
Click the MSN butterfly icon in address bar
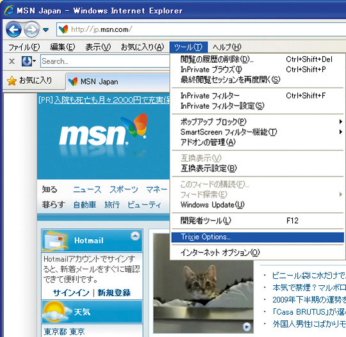(63, 29)
